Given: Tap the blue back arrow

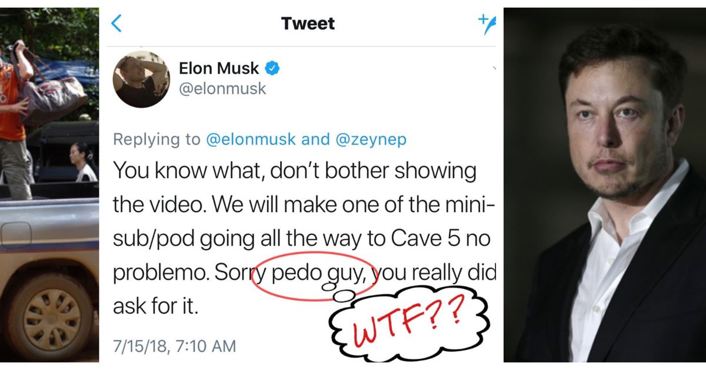Looking at the screenshot, I should (x=116, y=23).
